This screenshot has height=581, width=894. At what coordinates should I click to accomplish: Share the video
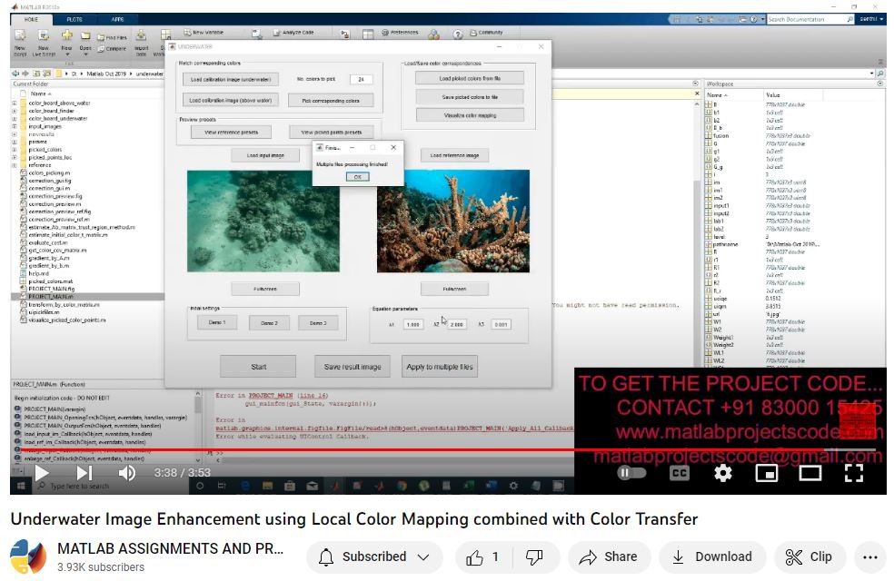tap(609, 557)
